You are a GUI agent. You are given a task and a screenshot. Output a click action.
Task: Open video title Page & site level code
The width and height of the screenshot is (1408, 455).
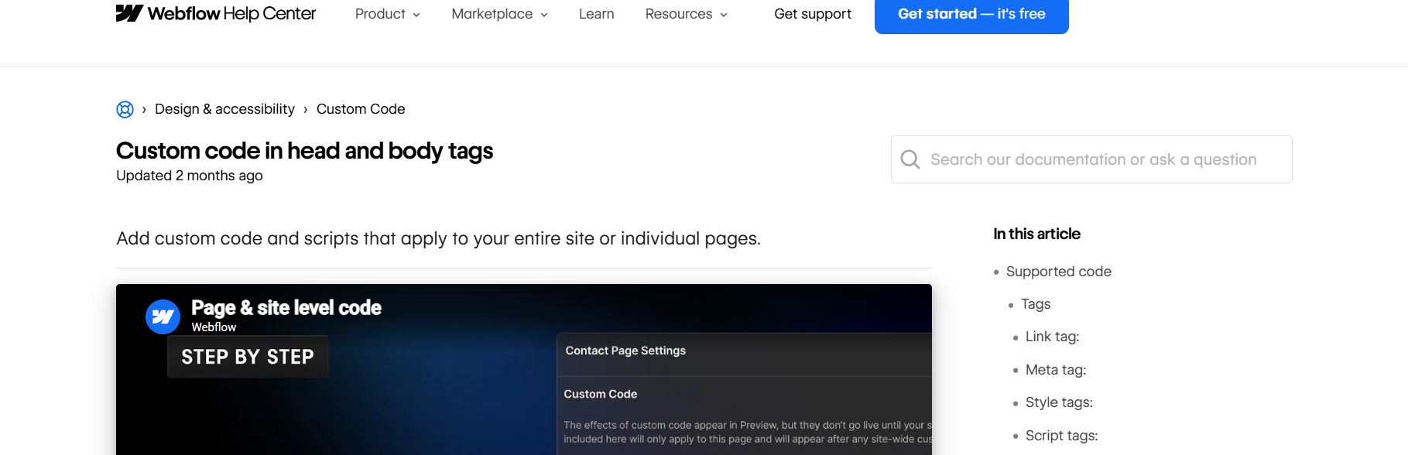[286, 308]
